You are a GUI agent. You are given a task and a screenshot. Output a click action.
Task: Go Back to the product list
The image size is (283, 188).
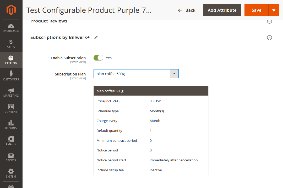coord(187,10)
